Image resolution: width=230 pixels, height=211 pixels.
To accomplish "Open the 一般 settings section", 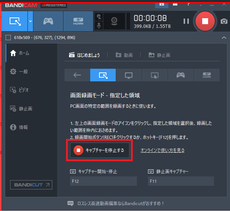I will (31, 72).
